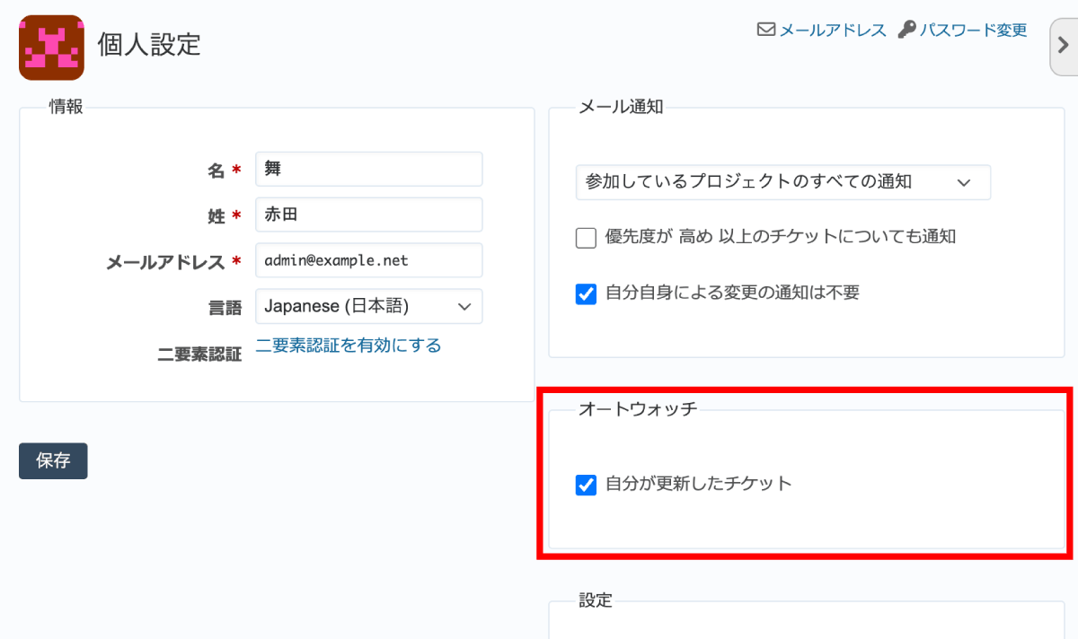Image resolution: width=1078 pixels, height=639 pixels.
Task: Click the 二要素認証 field label
Action: (199, 354)
